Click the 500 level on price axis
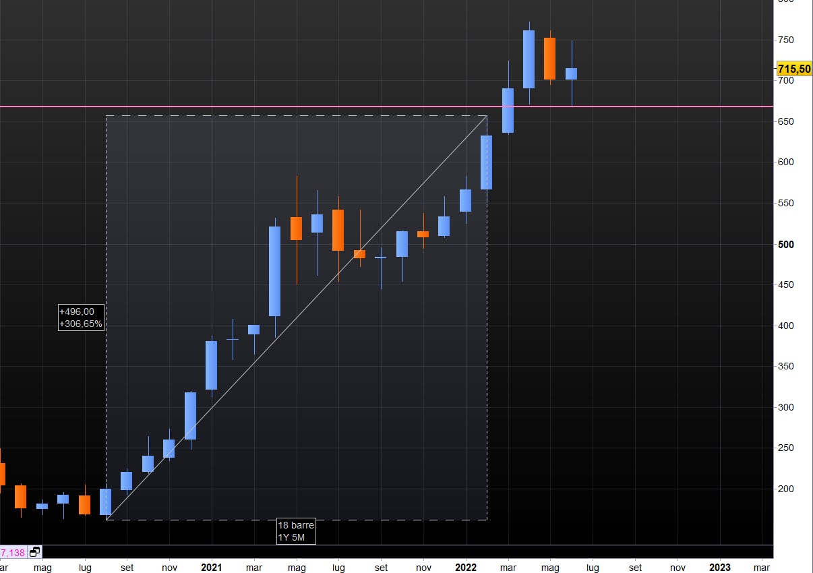813x573 pixels. (x=786, y=245)
